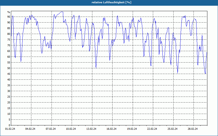Select the 28.02.24 date label
The width and height of the screenshot is (218, 136).
[x=193, y=129]
